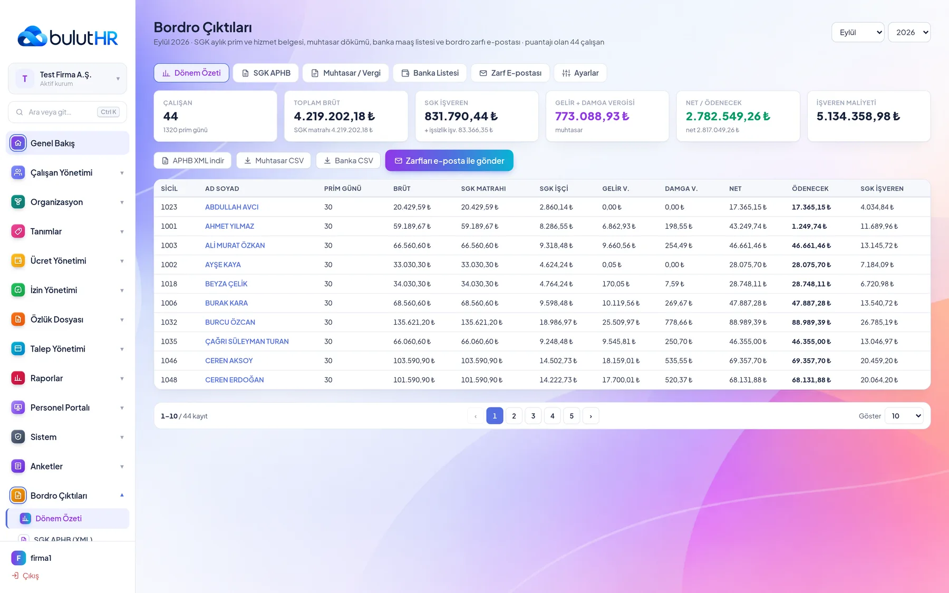This screenshot has width=949, height=593.
Task: Download APHB XML indir file
Action: tap(192, 160)
